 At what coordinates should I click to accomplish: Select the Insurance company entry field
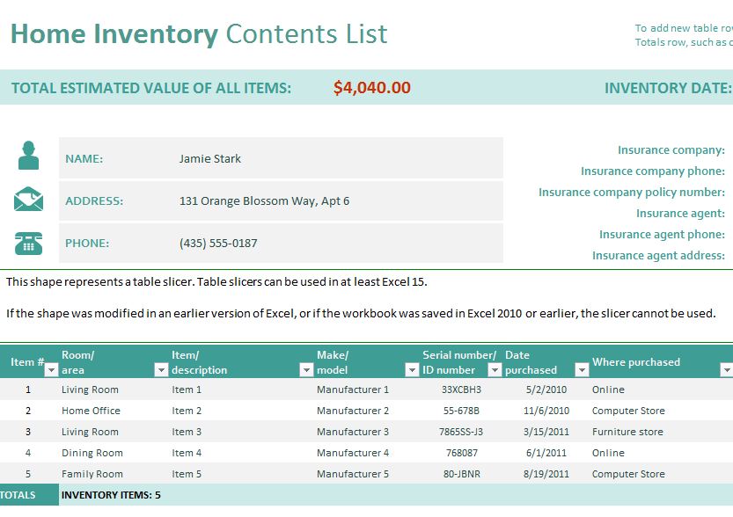[x=730, y=149]
